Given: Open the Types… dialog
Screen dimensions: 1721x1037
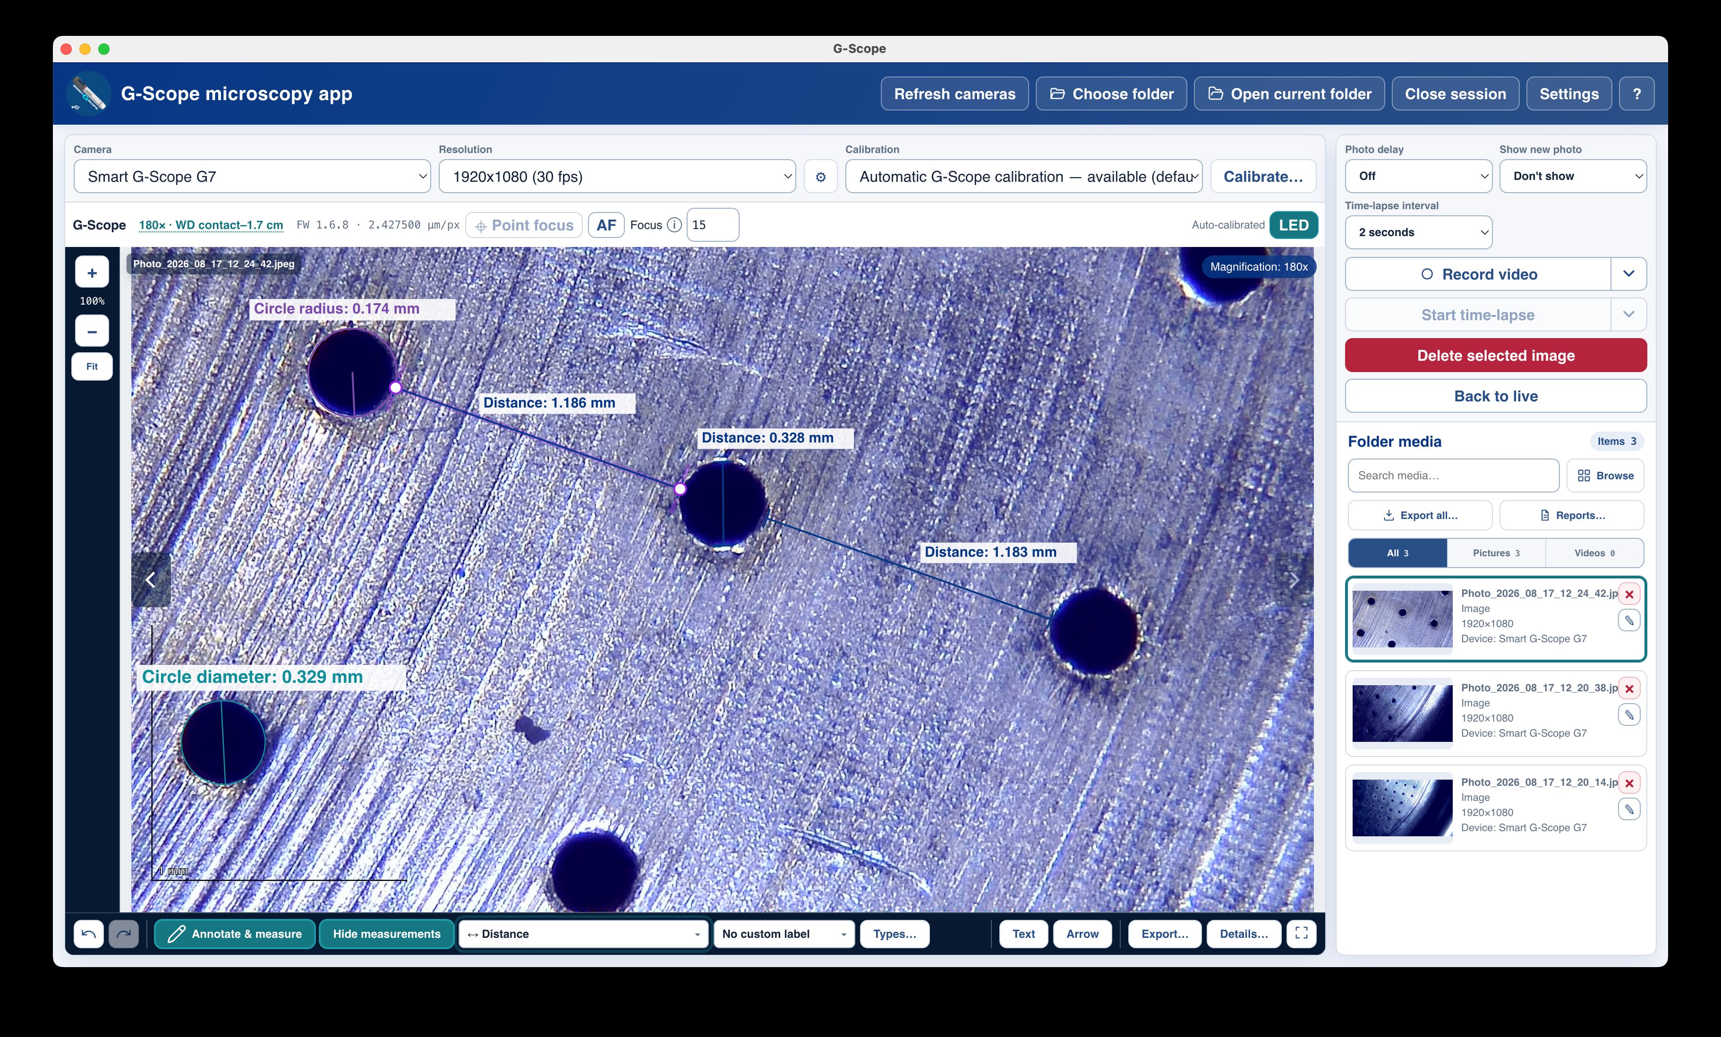Looking at the screenshot, I should coord(895,934).
